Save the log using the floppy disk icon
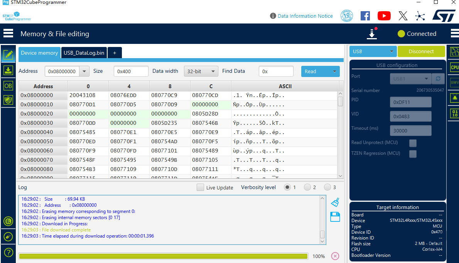459x263 pixels. 335,217
